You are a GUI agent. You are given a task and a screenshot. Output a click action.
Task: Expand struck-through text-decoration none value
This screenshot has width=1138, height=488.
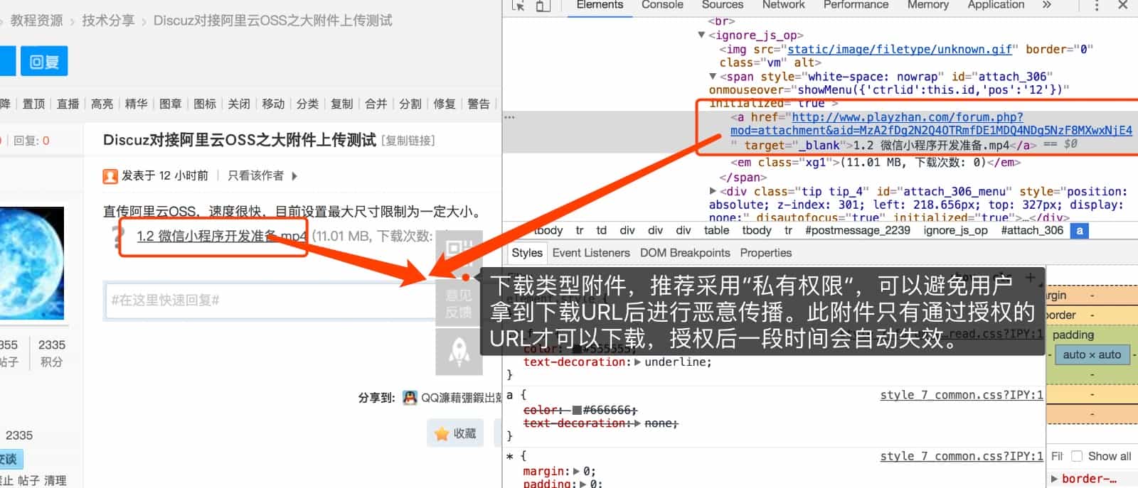637,423
